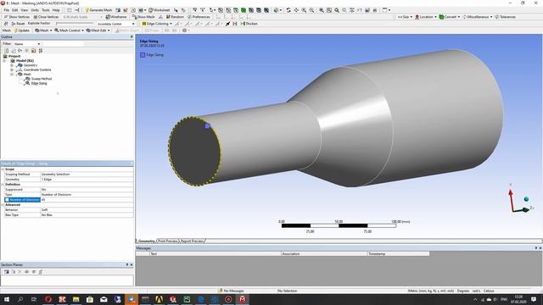Pin the Outline panel
Image resolution: width=543 pixels, height=305 pixels.
132,36
